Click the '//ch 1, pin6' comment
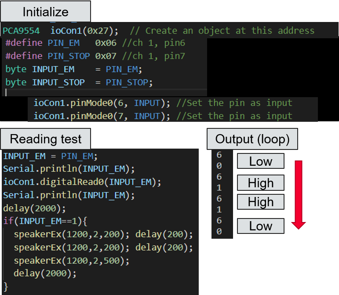Viewport: 339px width, 295px height. click(x=154, y=43)
